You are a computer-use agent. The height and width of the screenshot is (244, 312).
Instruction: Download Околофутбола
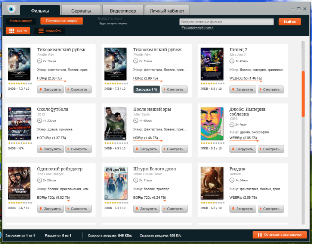point(50,149)
